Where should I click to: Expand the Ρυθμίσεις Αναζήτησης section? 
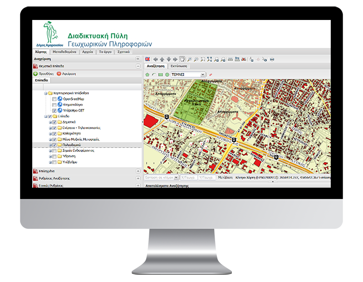click(138, 178)
